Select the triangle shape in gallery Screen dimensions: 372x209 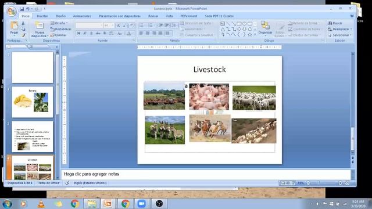223,29
